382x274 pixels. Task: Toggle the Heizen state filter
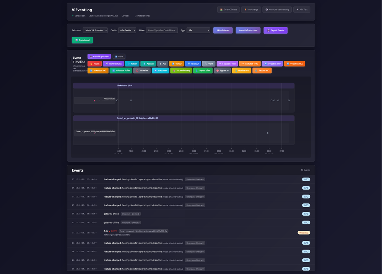[94, 64]
